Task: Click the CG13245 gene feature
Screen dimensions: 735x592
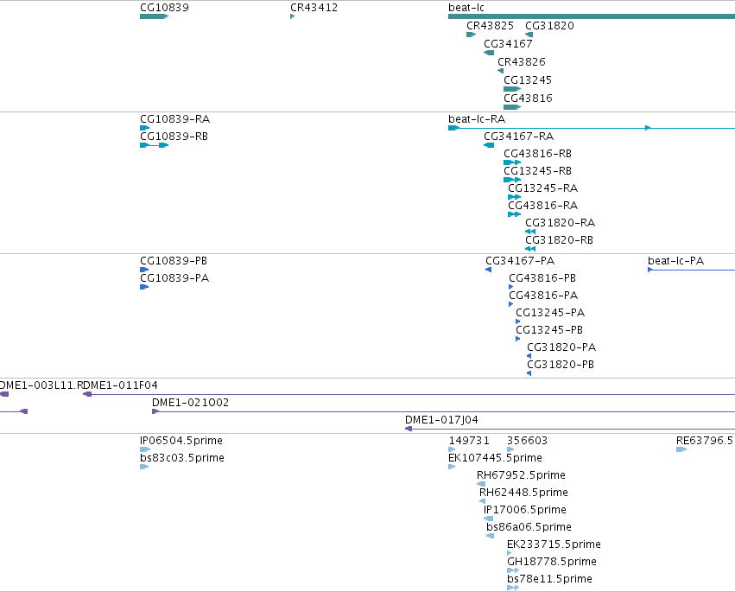Action: [x=512, y=89]
